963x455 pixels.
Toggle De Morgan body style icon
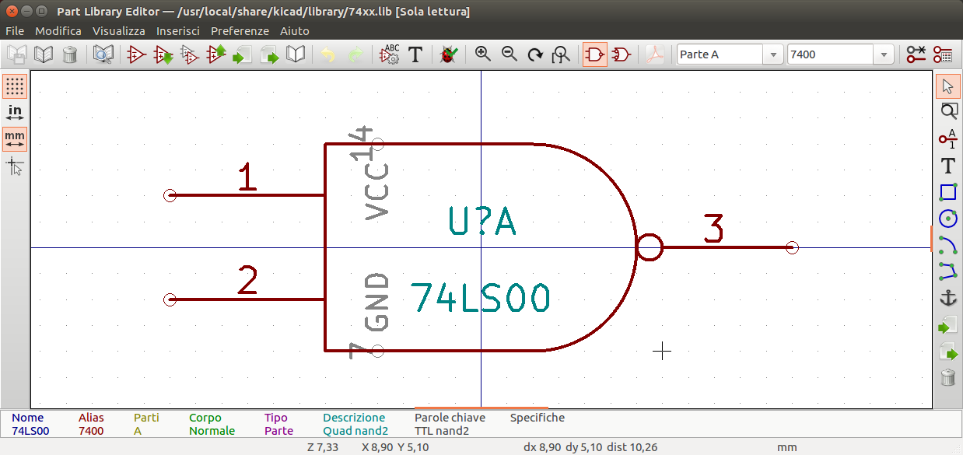[x=622, y=54]
